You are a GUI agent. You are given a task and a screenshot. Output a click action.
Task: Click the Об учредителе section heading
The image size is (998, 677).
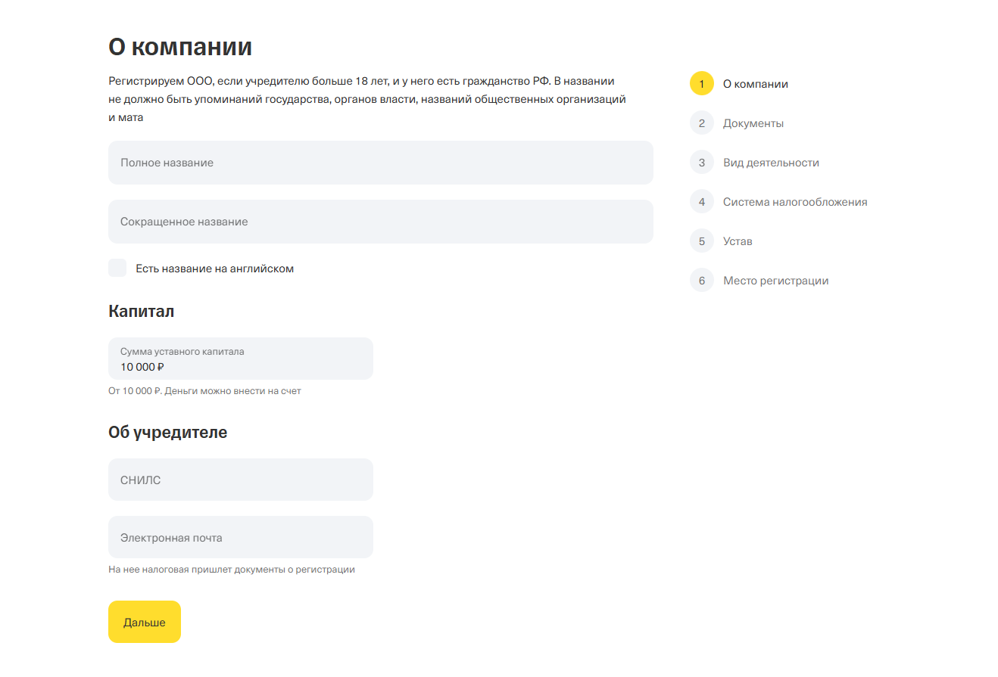click(x=168, y=432)
